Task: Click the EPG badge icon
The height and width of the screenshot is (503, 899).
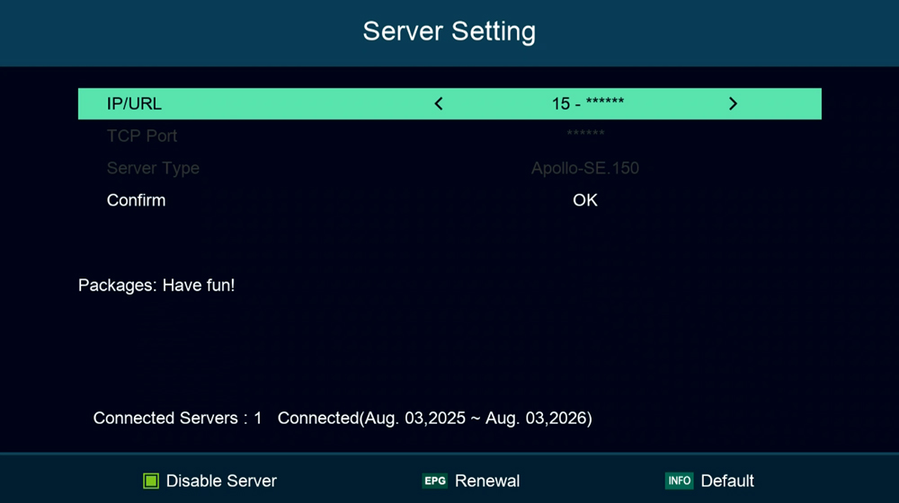Action: 435,481
